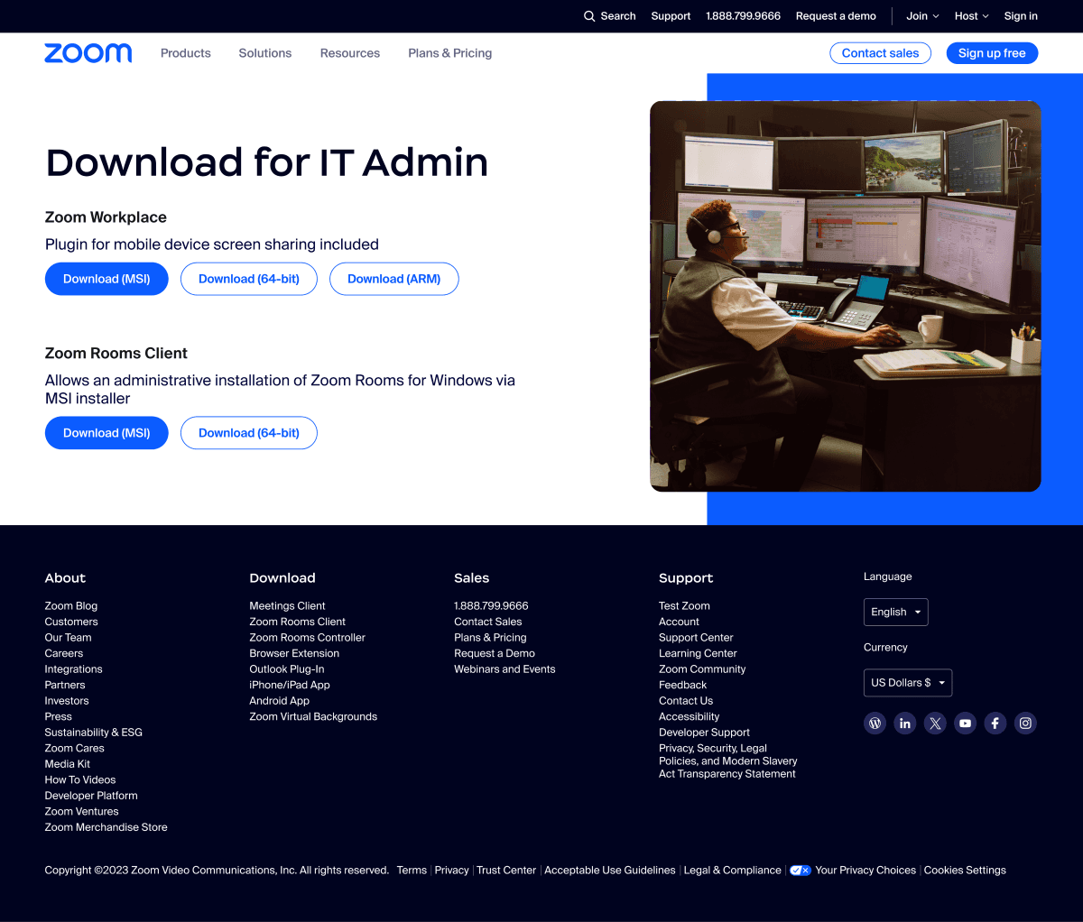Open Developer Support footer link

[704, 733]
